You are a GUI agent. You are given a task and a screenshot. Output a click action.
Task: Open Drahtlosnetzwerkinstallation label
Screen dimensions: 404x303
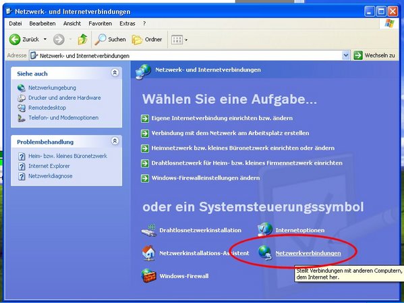[200, 230]
